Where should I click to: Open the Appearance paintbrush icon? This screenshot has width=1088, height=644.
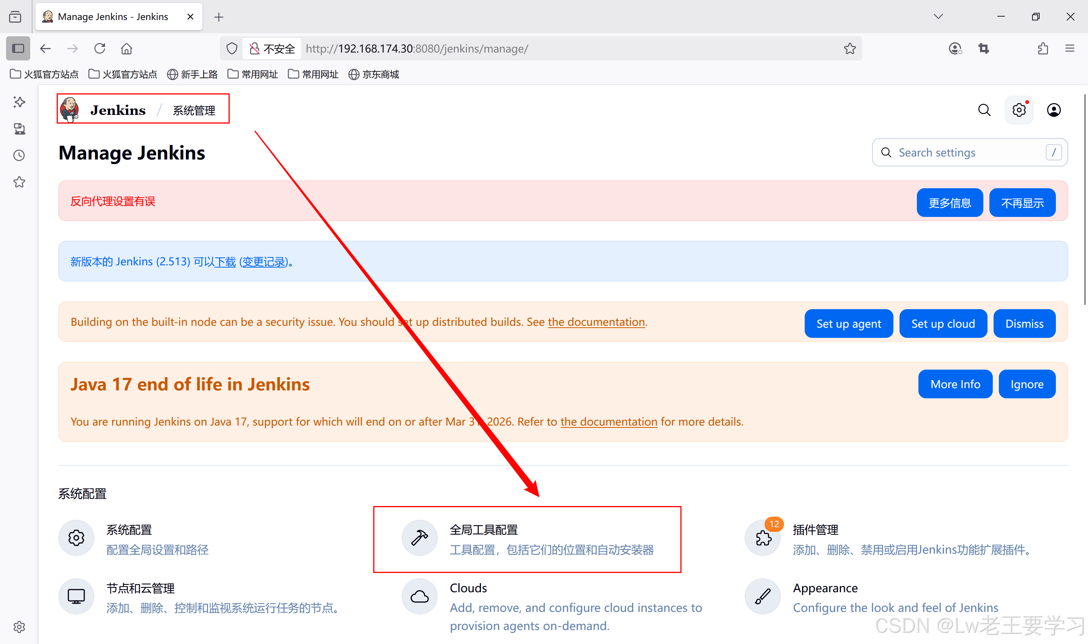click(x=762, y=596)
